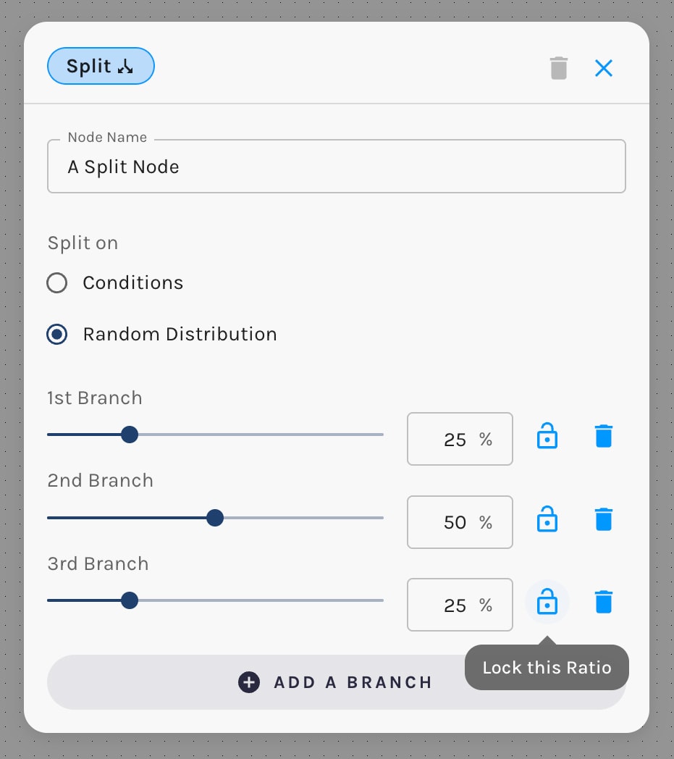Lock the 1st Branch ratio

547,436
